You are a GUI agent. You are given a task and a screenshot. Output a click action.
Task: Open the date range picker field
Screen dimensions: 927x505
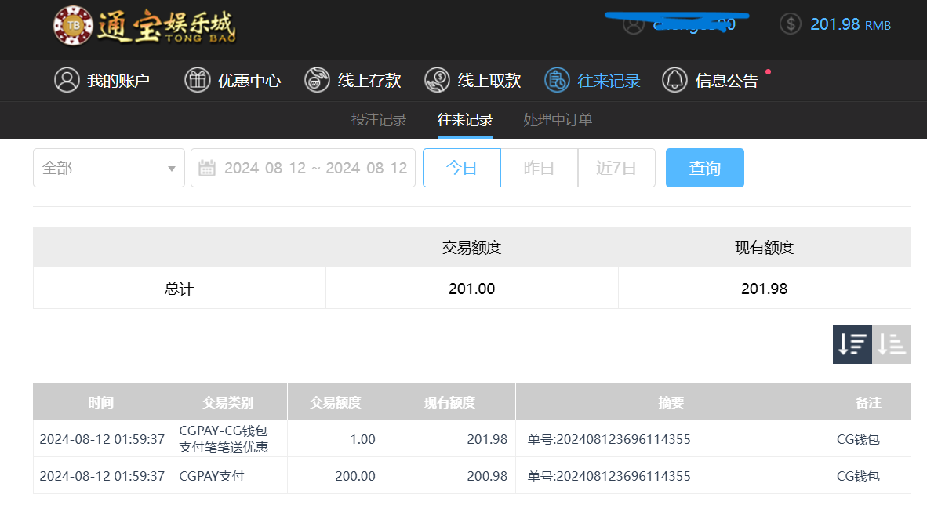click(314, 168)
